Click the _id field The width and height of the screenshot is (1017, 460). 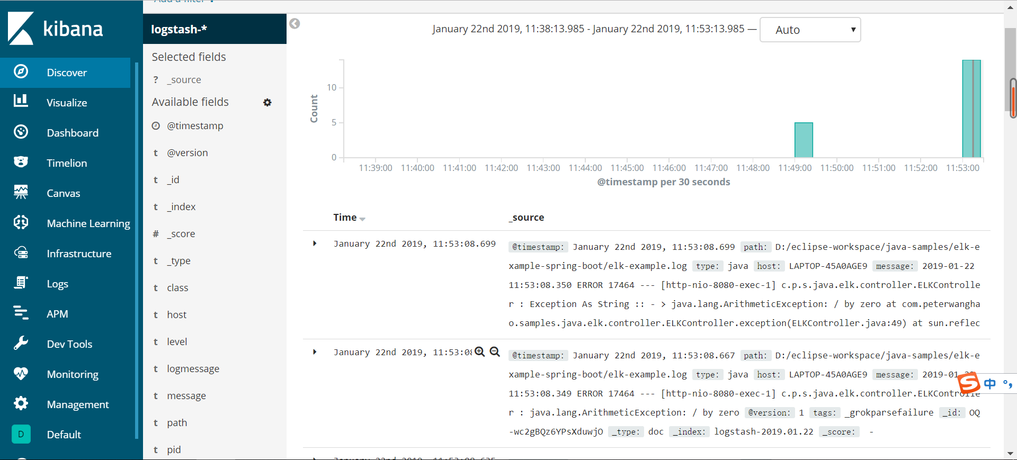[173, 180]
